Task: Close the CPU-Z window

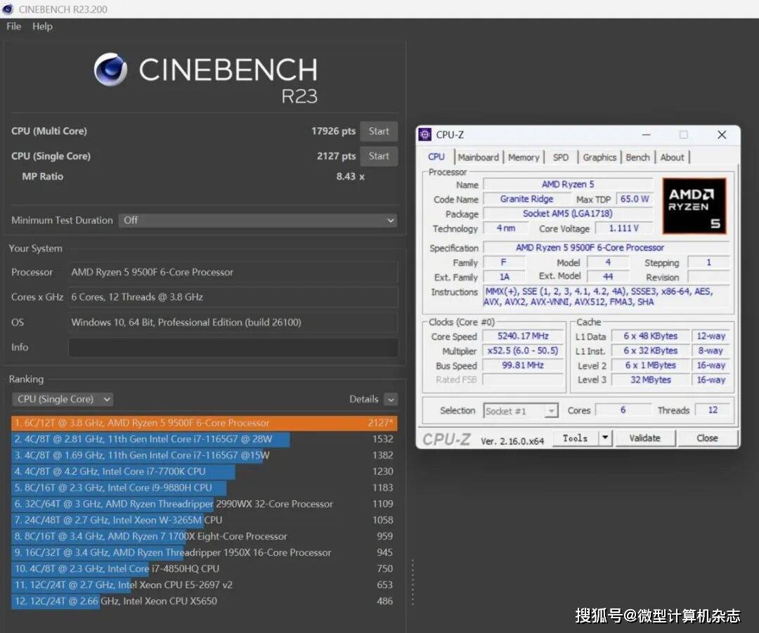Action: click(721, 135)
